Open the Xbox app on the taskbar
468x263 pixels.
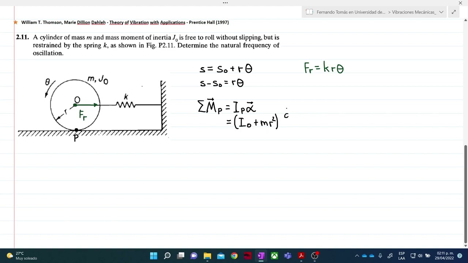(x=274, y=256)
